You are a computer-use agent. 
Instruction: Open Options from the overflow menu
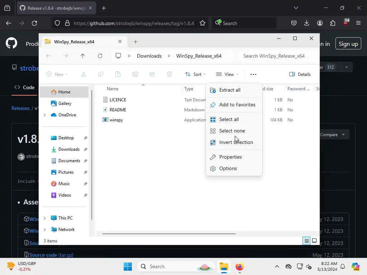234,169
